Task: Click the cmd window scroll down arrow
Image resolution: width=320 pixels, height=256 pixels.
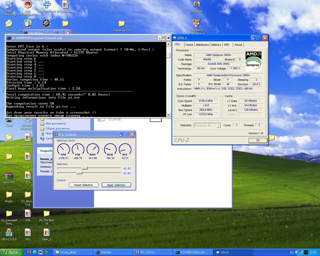Action: (x=168, y=115)
